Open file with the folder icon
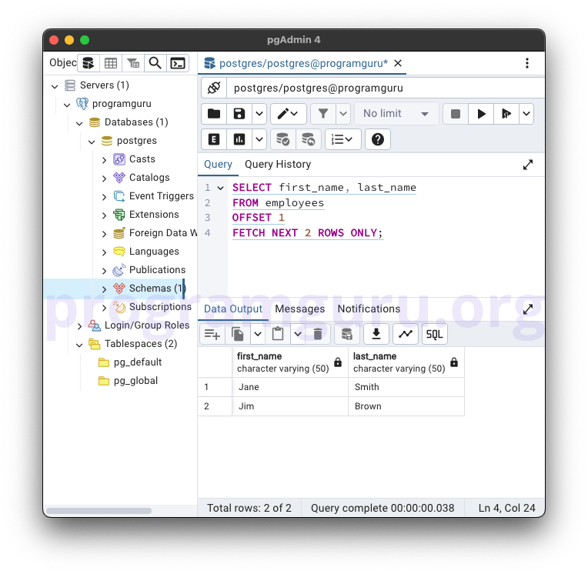The height and width of the screenshot is (574, 588). [214, 114]
